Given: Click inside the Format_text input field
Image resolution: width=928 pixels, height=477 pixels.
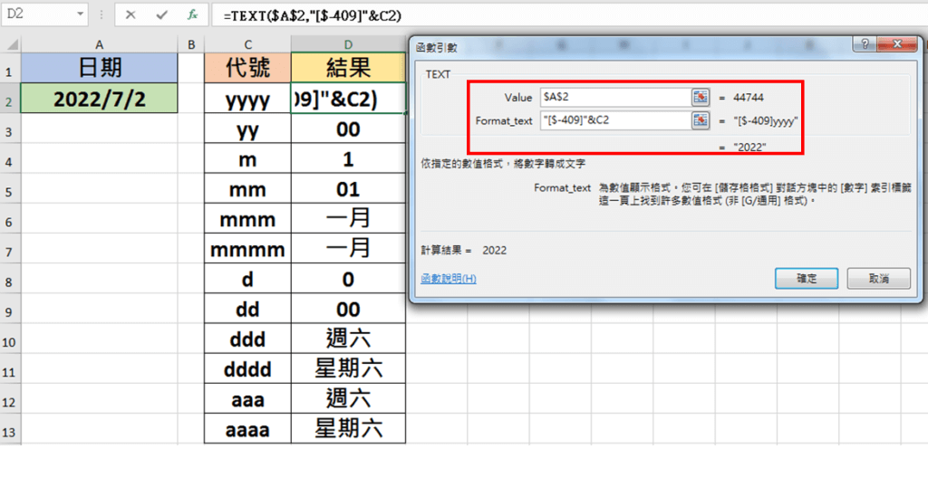Looking at the screenshot, I should [614, 119].
